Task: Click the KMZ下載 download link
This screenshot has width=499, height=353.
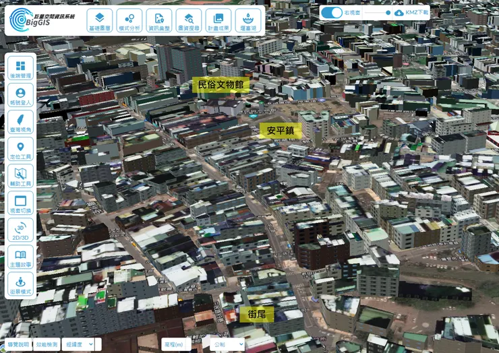Action: coord(417,13)
